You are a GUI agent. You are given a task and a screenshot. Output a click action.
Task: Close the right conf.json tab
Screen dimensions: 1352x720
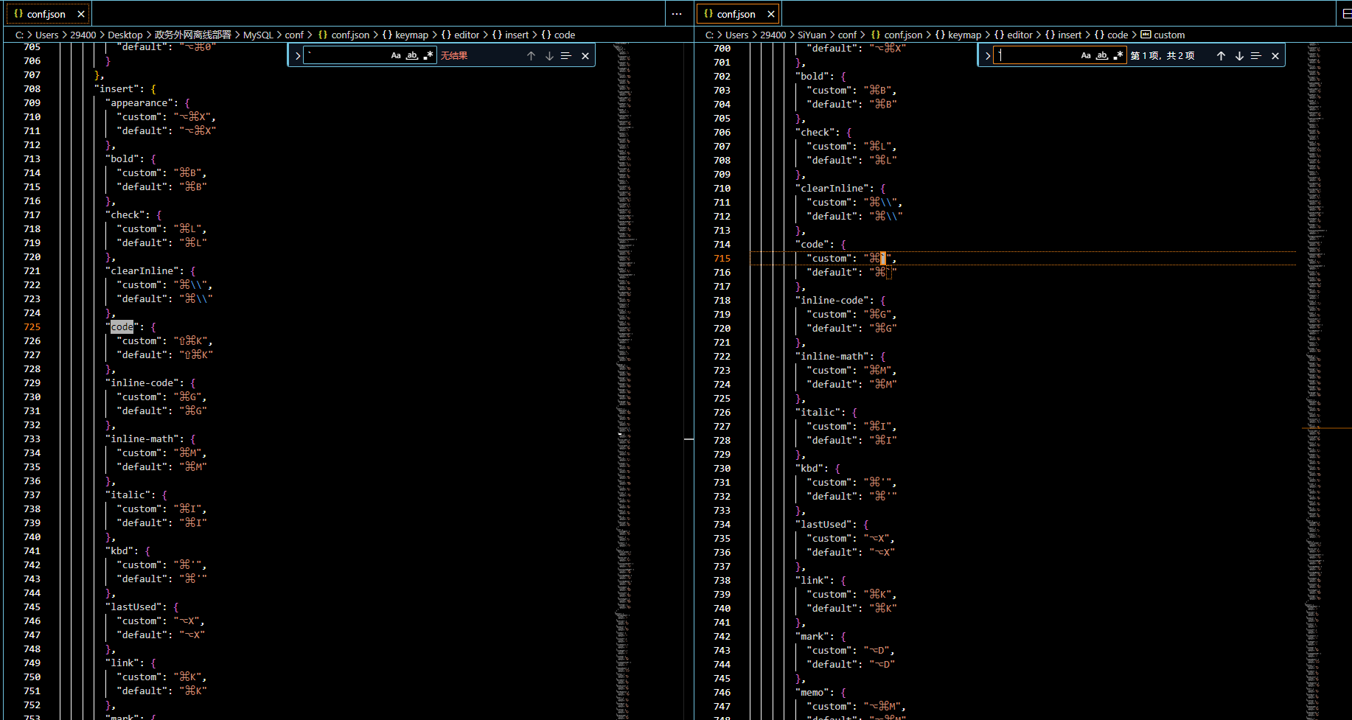coord(771,14)
